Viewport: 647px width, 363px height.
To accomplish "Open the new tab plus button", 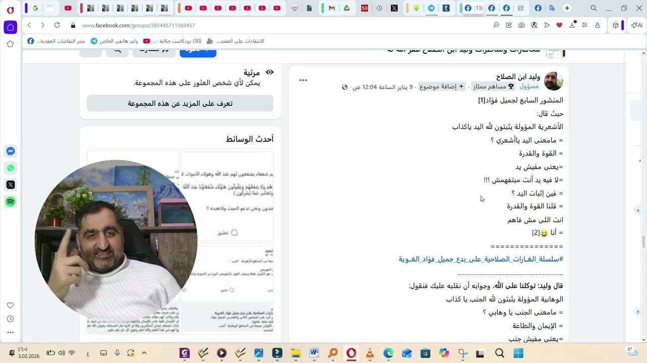I will 567,8.
